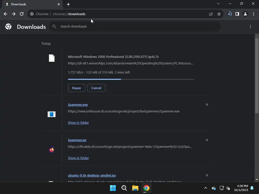Open ubuntu-9.10-desktop-amd64.iso link
Screen dimensions: 259x194
(x=92, y=175)
